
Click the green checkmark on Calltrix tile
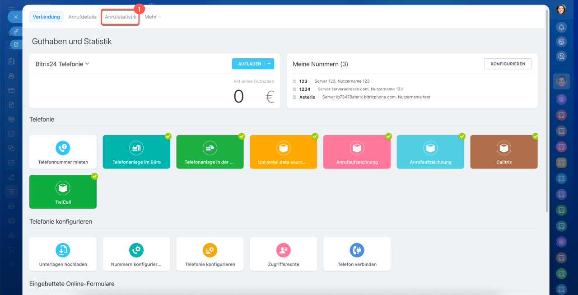pyautogui.click(x=535, y=136)
